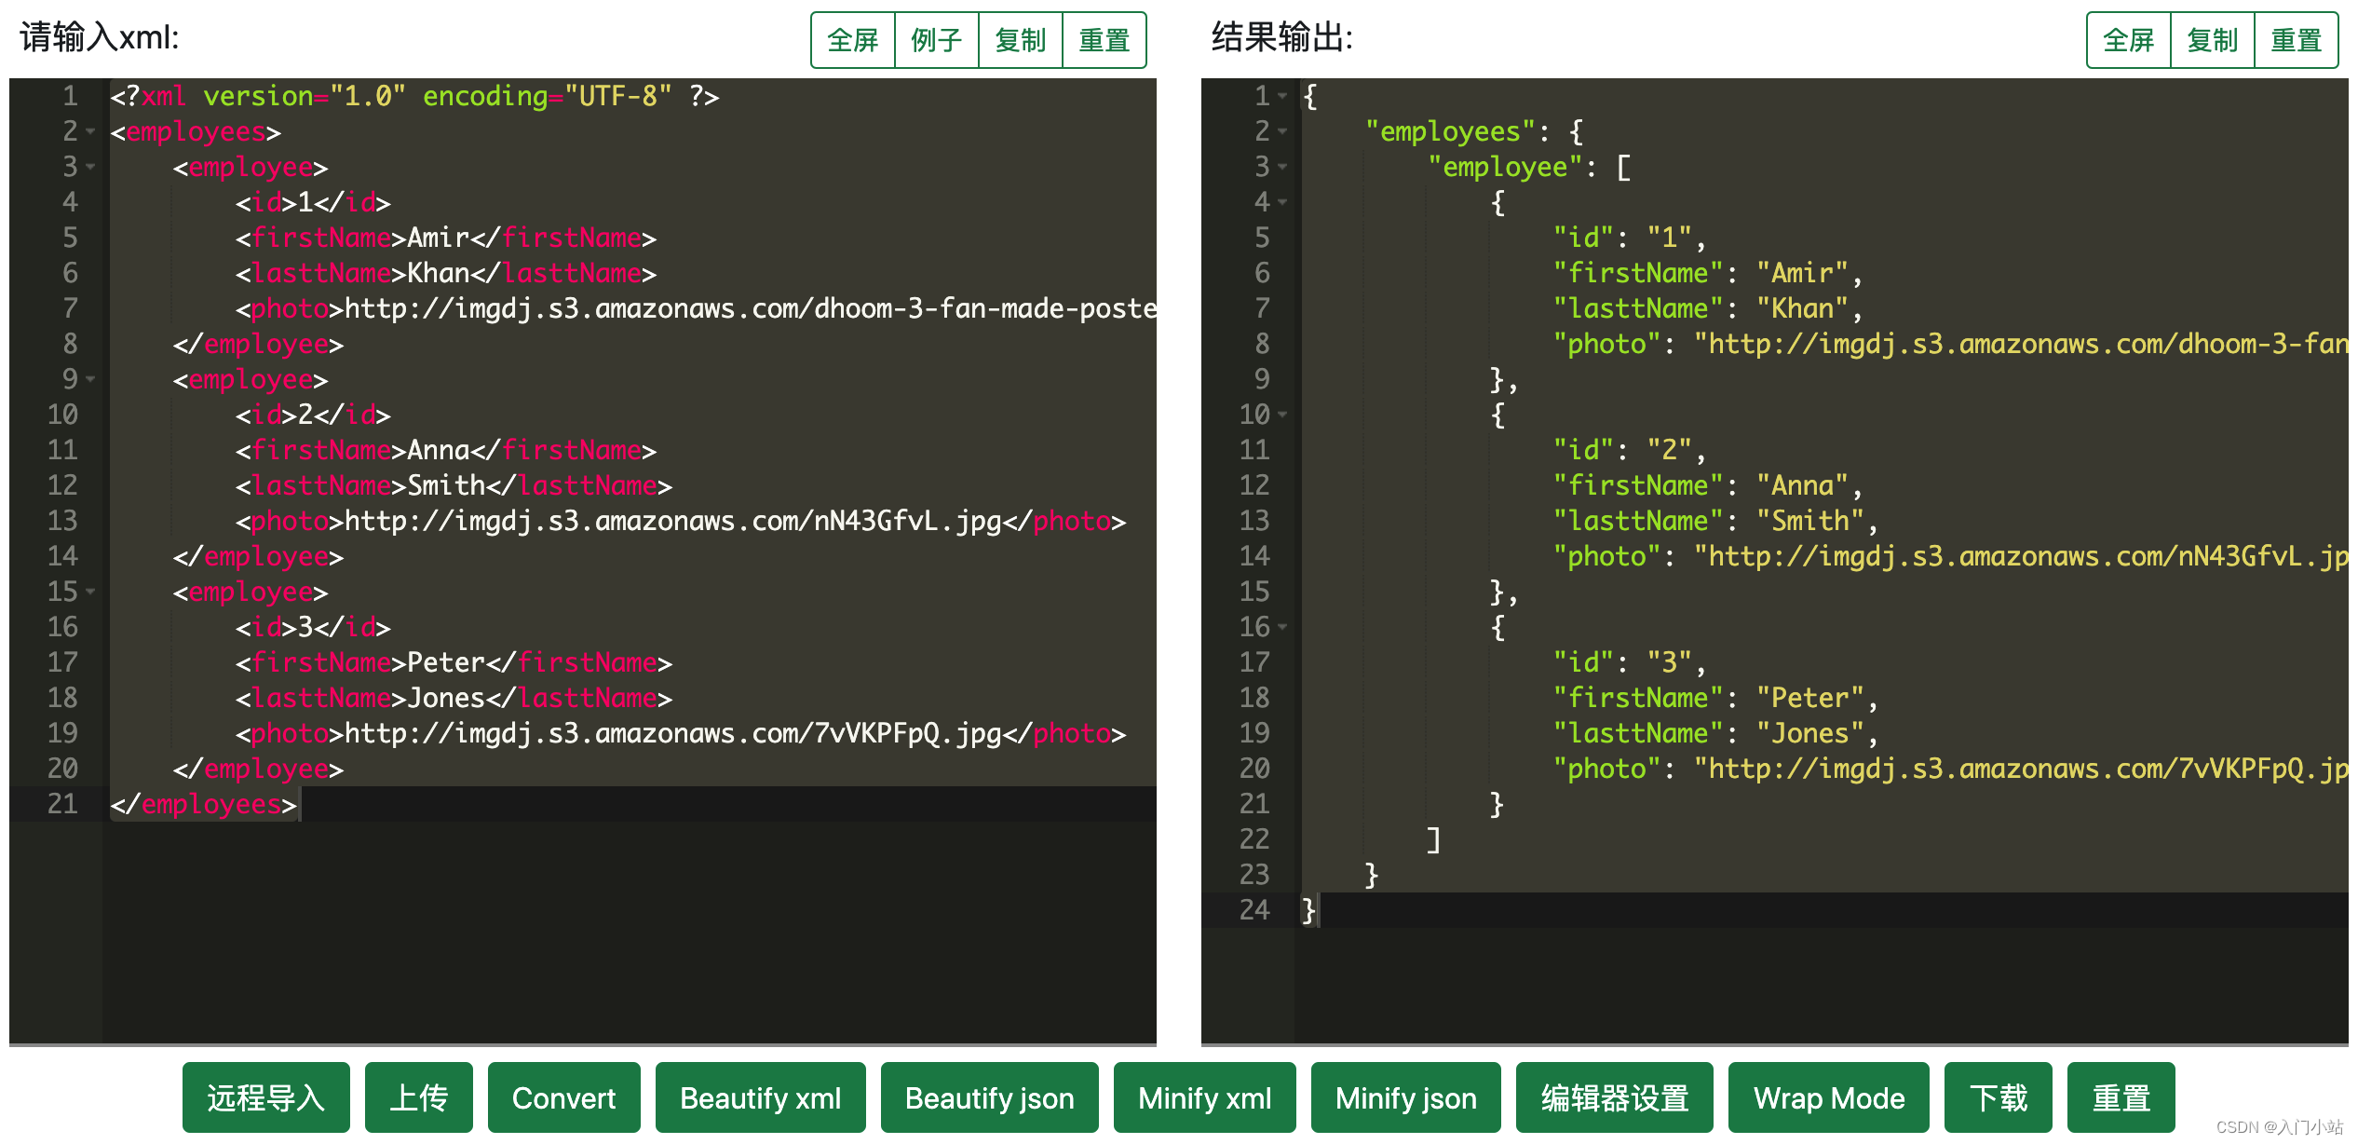Click JSON gutter line number 22
Screen dimensions: 2358x1144
[x=1254, y=839]
